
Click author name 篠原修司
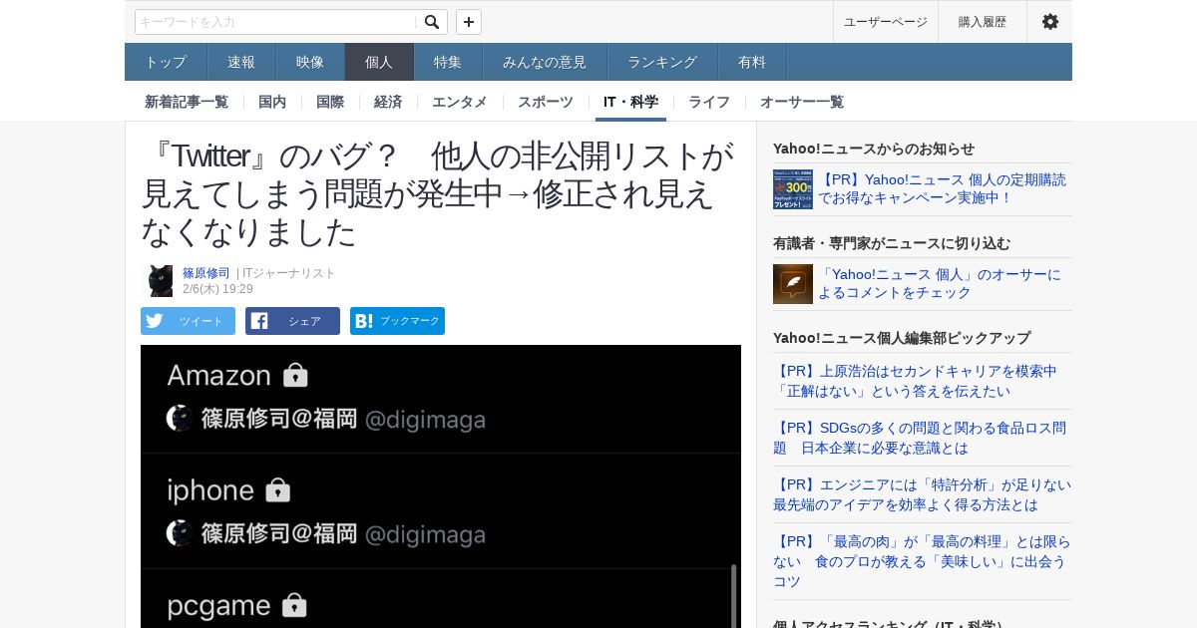click(x=206, y=273)
